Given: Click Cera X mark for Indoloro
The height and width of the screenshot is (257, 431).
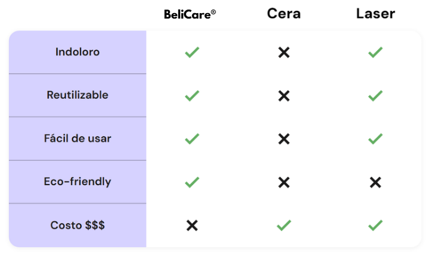Looking at the screenshot, I should point(284,52).
